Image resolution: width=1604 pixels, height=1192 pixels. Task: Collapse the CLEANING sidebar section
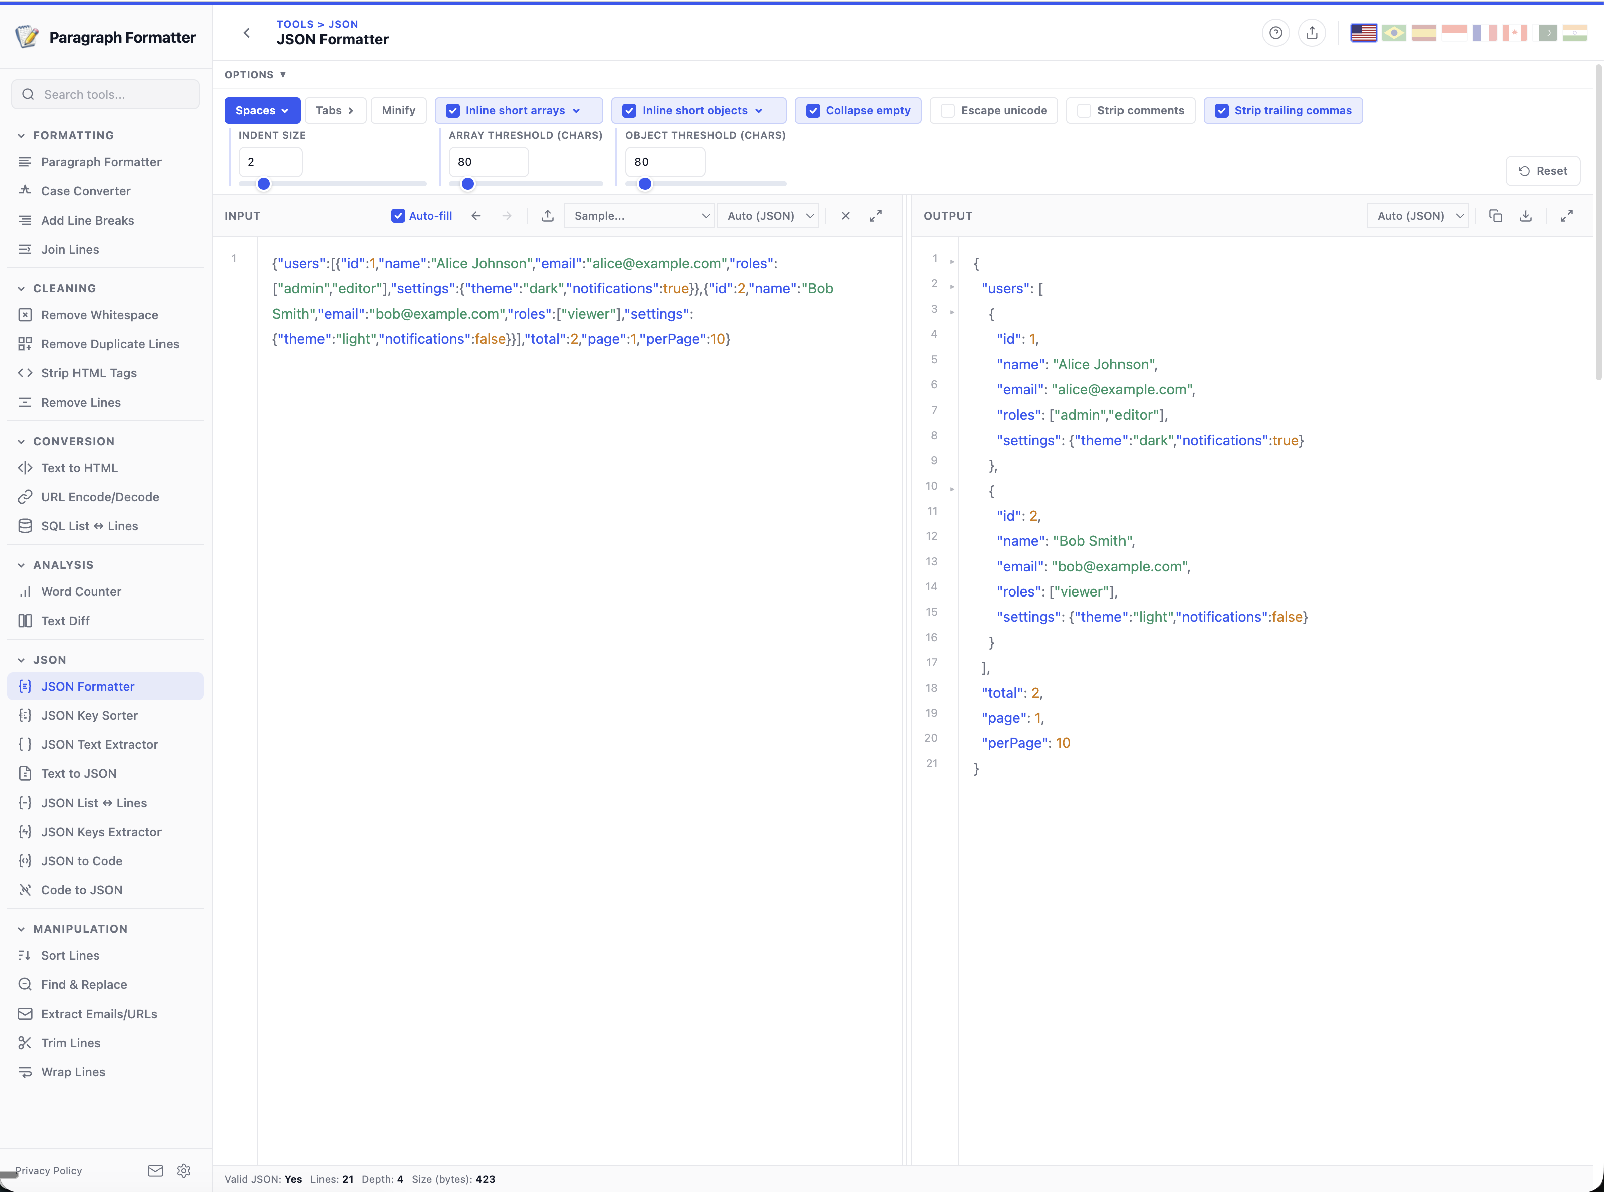click(x=57, y=289)
